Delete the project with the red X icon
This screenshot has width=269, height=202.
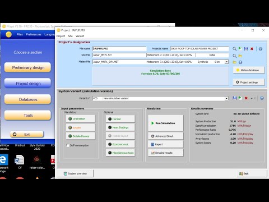pyautogui.click(x=252, y=49)
